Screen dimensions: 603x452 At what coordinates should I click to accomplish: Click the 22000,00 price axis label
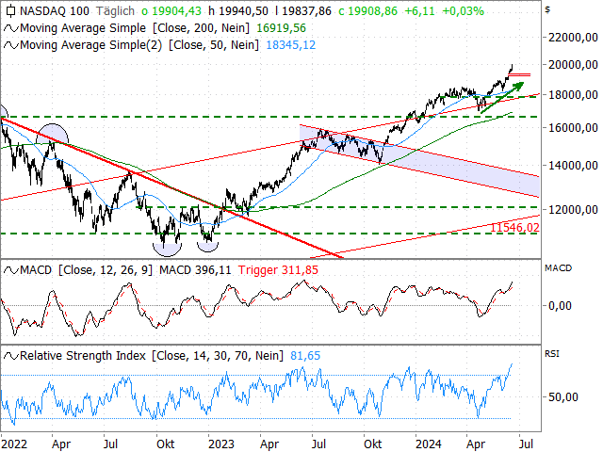[573, 38]
